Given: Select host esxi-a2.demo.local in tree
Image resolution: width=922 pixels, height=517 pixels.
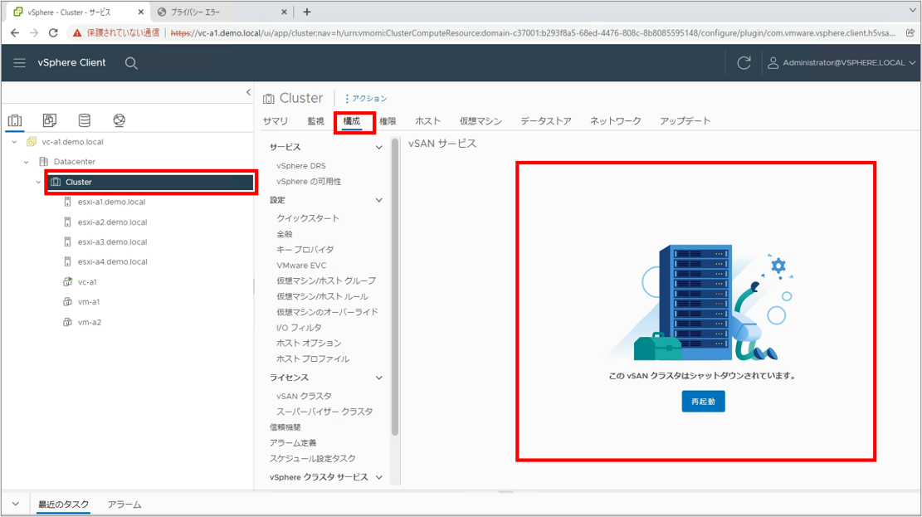Looking at the screenshot, I should pos(112,222).
